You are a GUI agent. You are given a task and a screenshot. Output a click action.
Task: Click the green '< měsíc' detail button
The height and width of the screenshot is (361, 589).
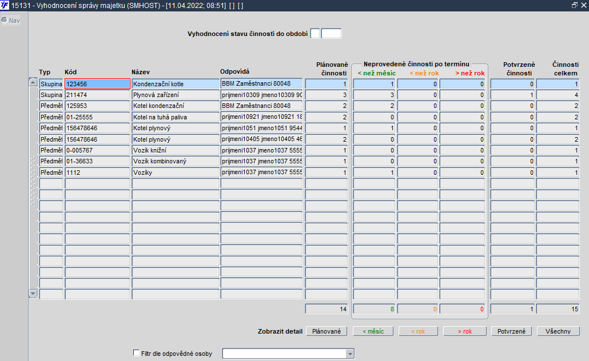pos(373,331)
